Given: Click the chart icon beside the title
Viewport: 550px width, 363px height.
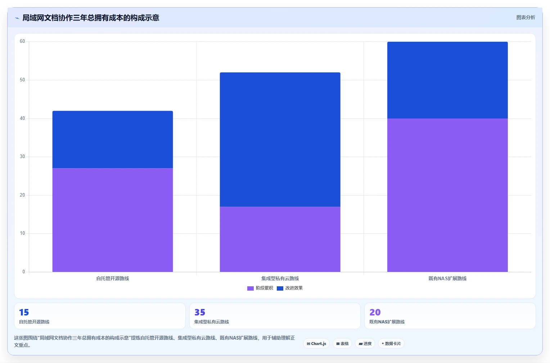Looking at the screenshot, I should (x=17, y=18).
